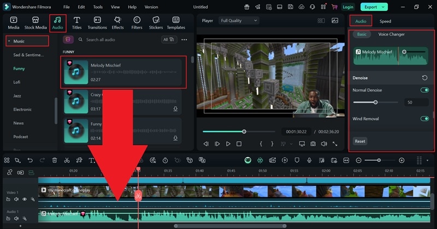Click the Search all audio field
This screenshot has width=437, height=229.
coord(101,40)
